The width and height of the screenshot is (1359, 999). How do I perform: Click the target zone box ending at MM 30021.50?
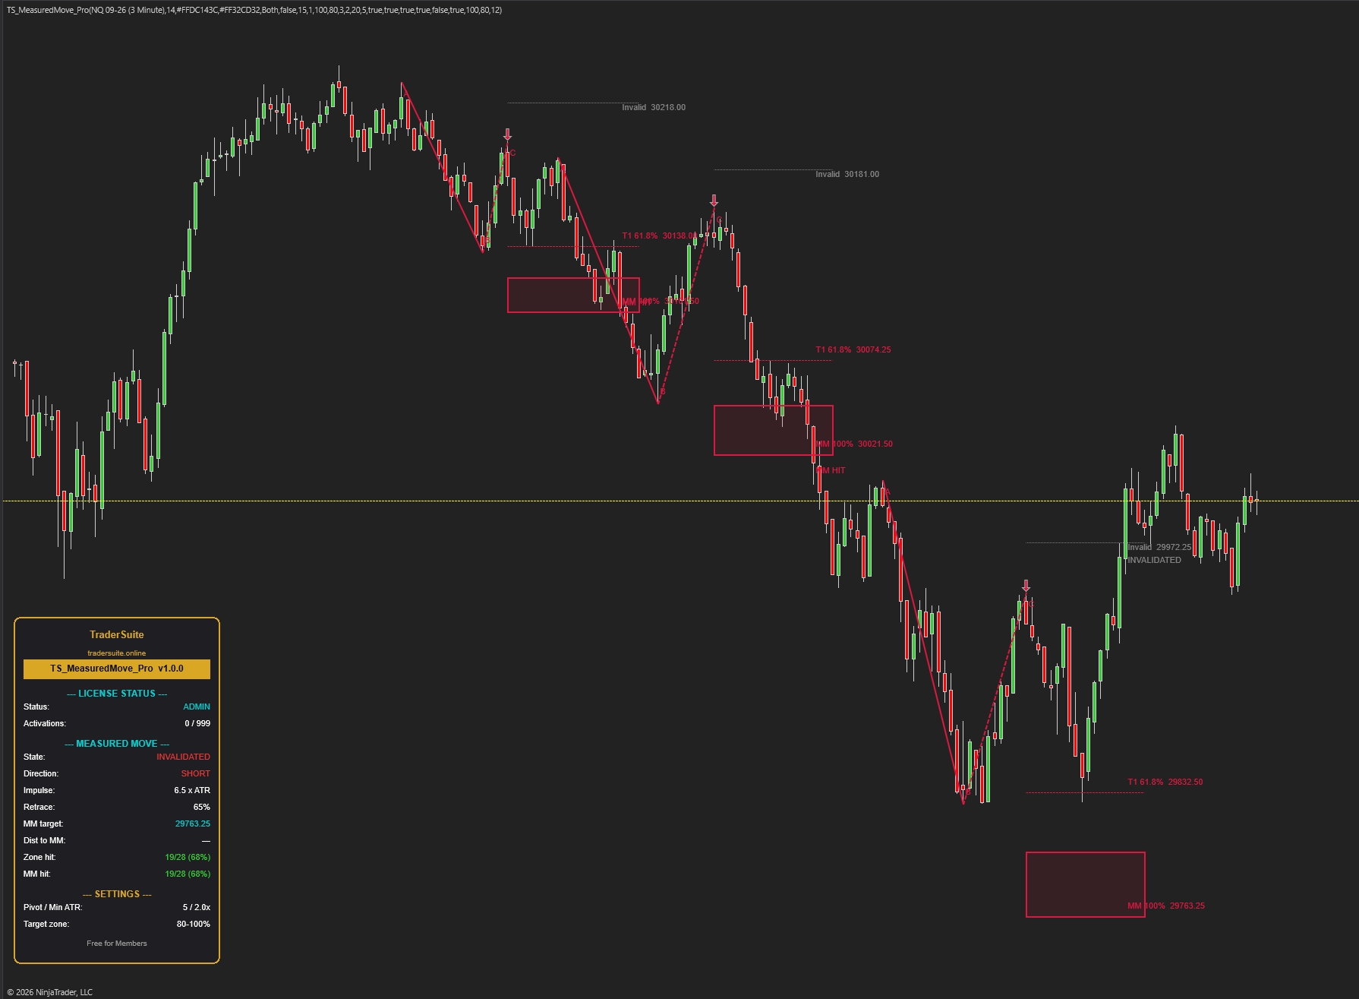[773, 430]
